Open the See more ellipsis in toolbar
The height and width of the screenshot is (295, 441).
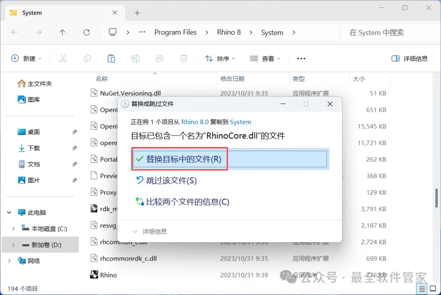click(301, 59)
